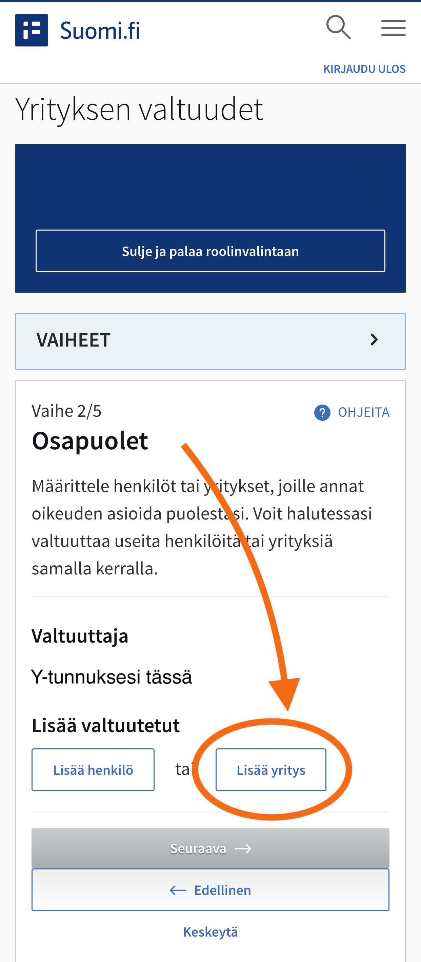
Task: Click the Suomi.fi wordmark text
Action: pyautogui.click(x=100, y=31)
